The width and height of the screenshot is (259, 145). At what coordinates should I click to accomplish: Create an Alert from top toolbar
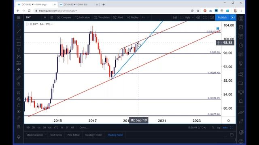(118, 17)
